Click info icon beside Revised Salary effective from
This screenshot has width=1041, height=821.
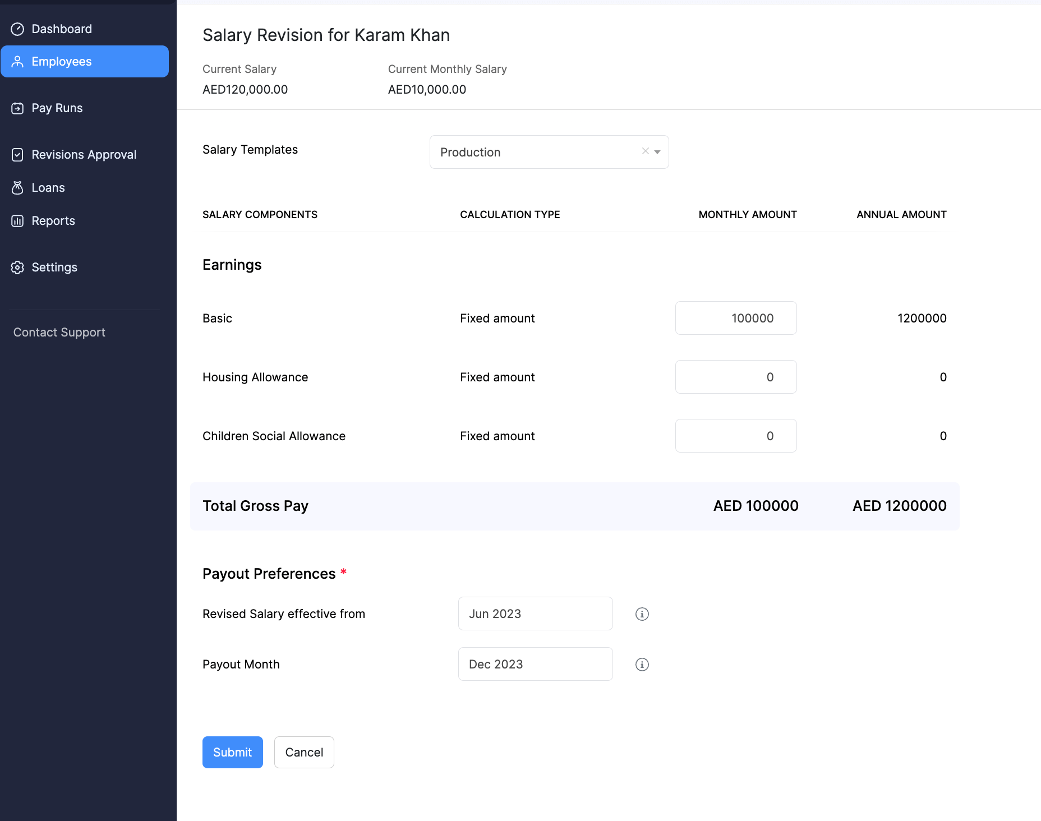(x=642, y=614)
